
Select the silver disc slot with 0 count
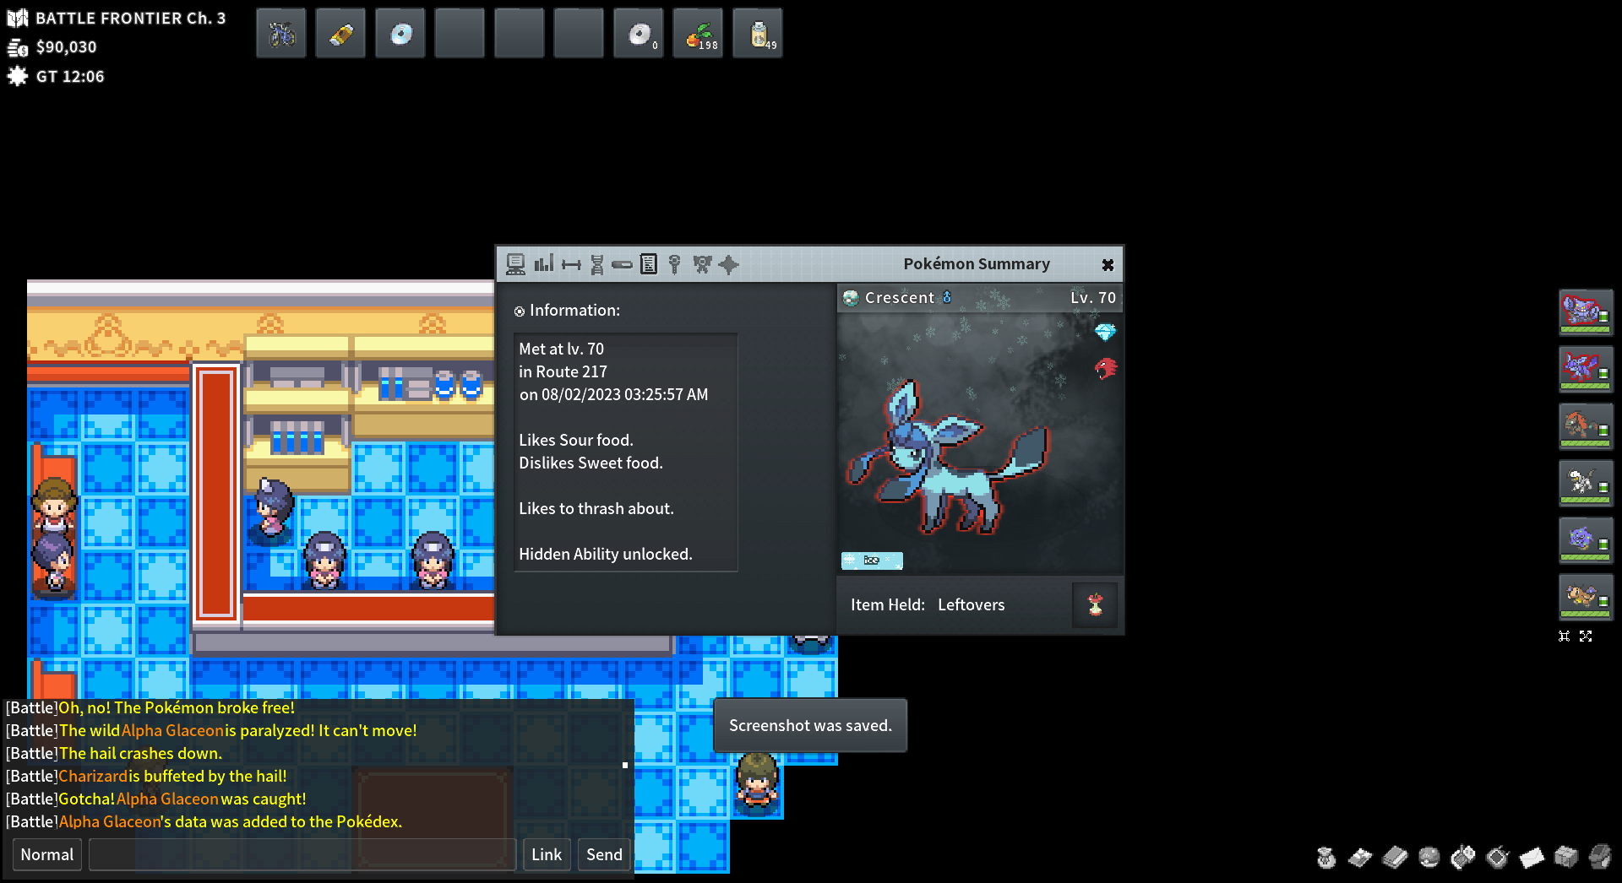coord(639,34)
